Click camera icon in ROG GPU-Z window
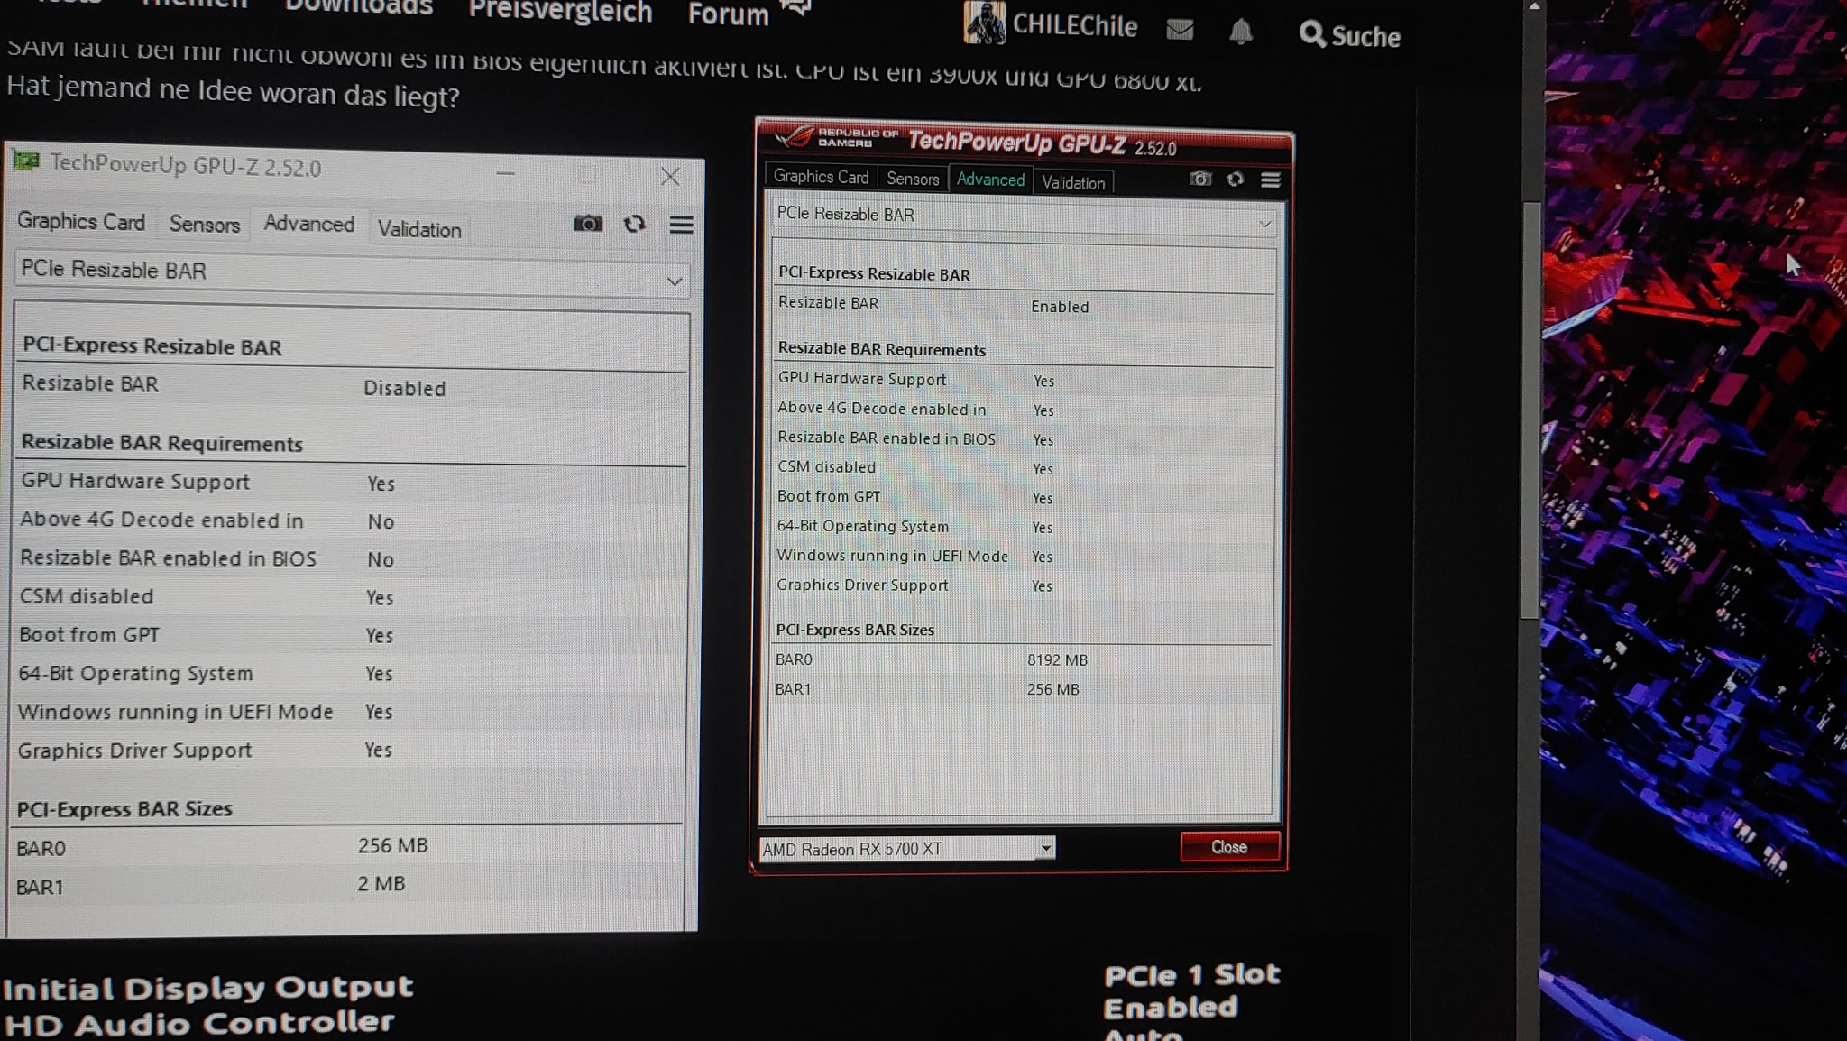1847x1041 pixels. pos(1200,179)
